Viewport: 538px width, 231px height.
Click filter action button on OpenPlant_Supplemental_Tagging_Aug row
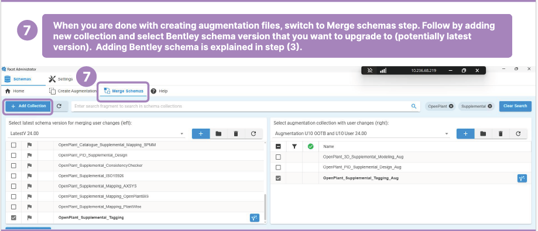pyautogui.click(x=522, y=178)
